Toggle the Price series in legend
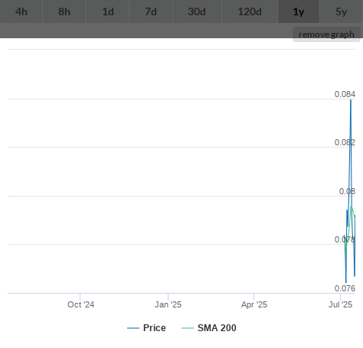This screenshot has height=348, width=363. 155,328
